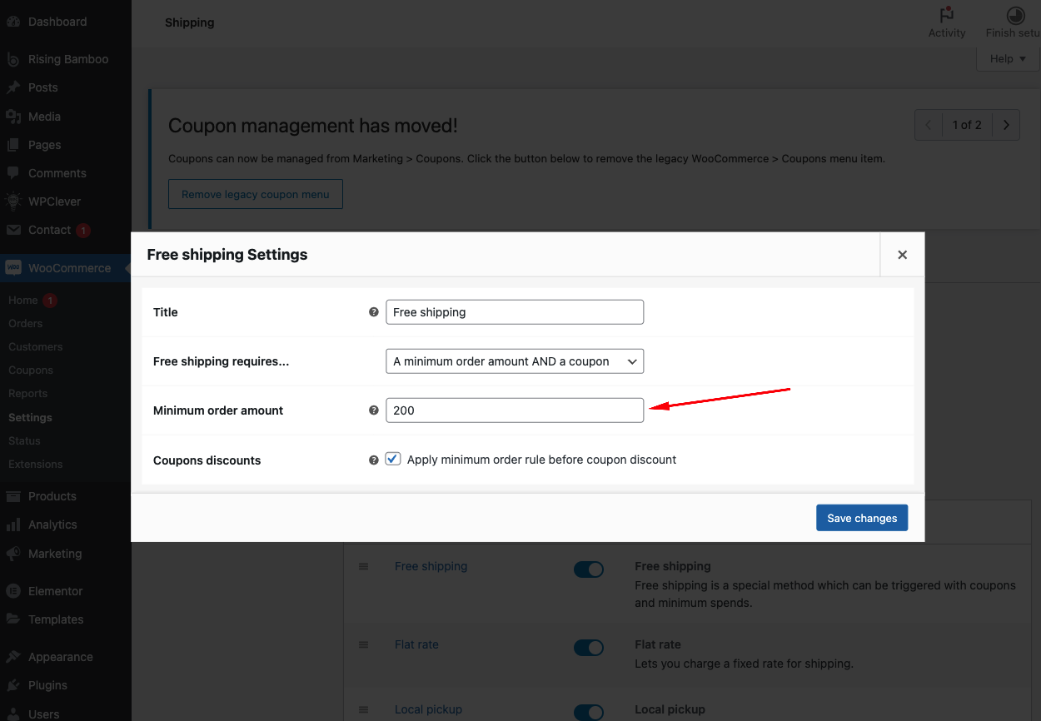Go to next notice with right chevron
This screenshot has height=721, width=1041.
click(1006, 125)
